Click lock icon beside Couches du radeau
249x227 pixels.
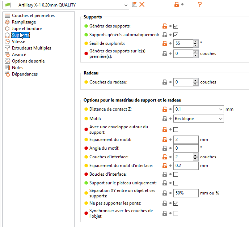(x=165, y=82)
